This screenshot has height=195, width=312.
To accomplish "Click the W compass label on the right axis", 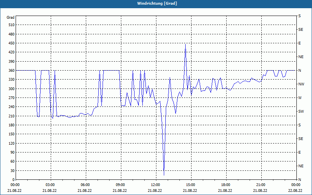I will click(300, 98).
